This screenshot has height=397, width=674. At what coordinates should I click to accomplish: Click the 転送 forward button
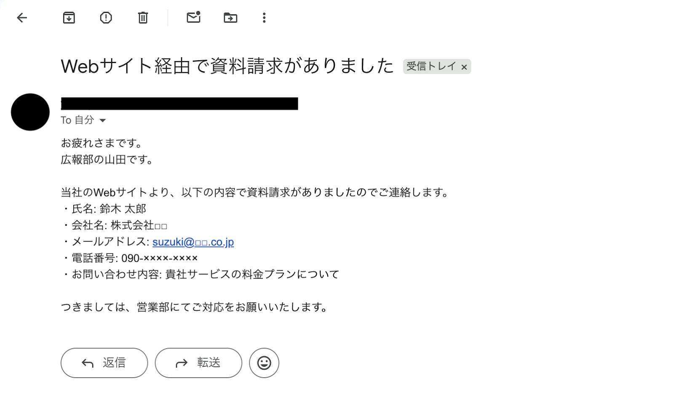tap(198, 363)
